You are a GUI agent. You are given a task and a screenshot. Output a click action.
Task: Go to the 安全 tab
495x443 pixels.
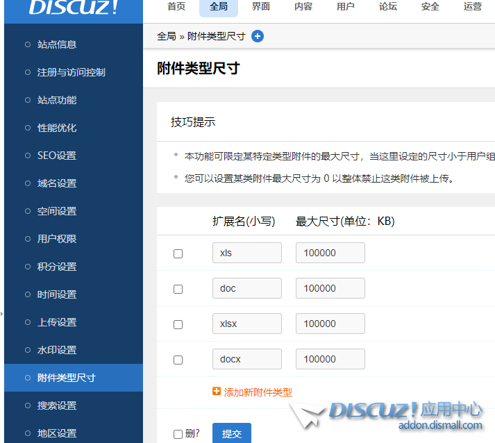[x=430, y=7]
